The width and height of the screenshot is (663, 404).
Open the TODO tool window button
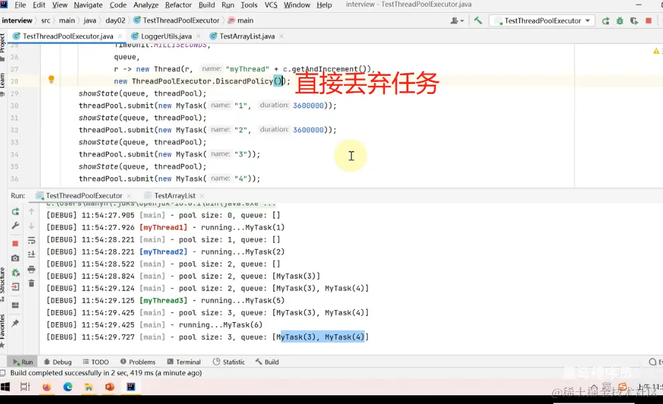(96, 362)
